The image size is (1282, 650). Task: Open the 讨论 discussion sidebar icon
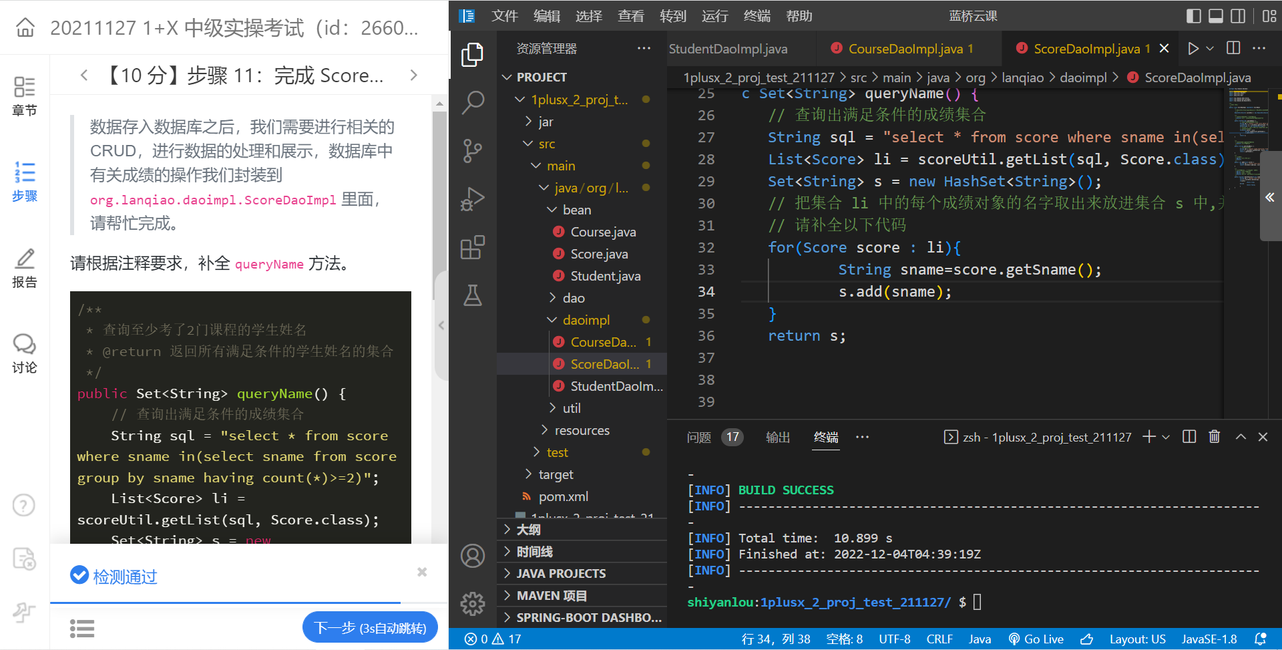[25, 353]
